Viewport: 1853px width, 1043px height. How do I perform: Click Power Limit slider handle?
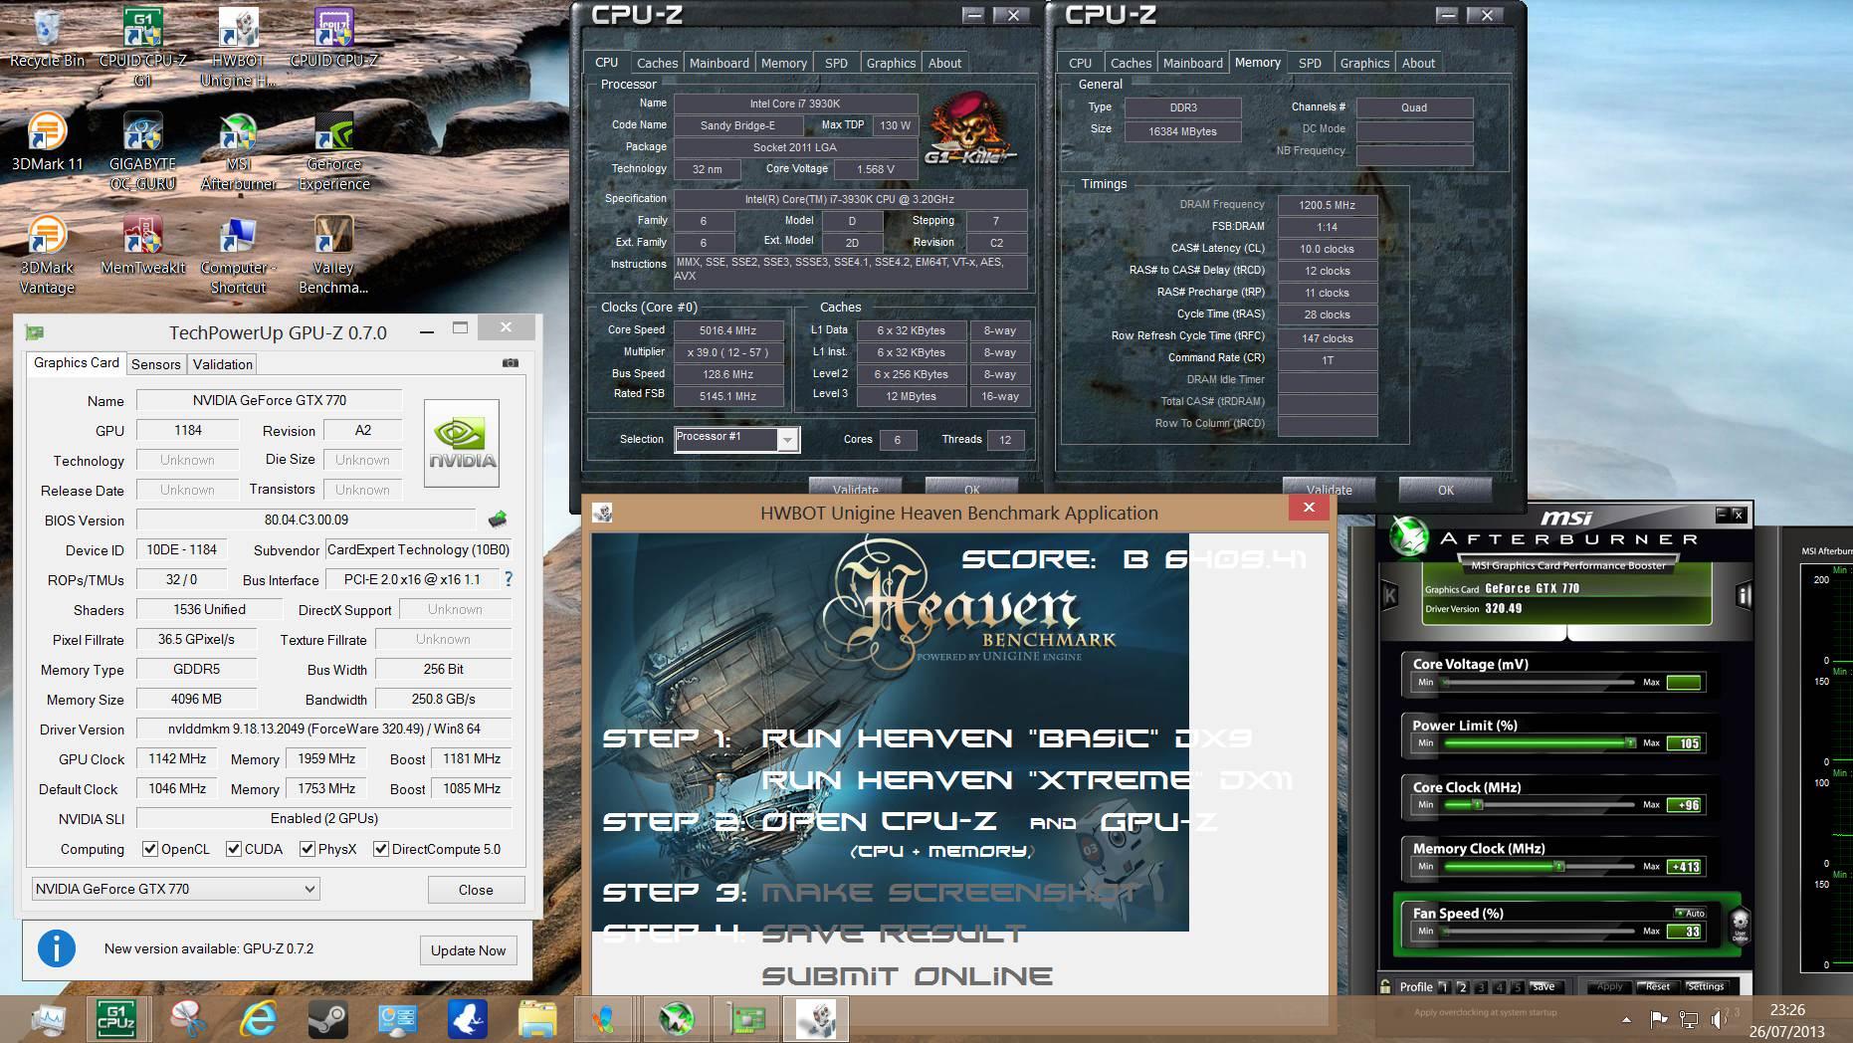(1630, 743)
